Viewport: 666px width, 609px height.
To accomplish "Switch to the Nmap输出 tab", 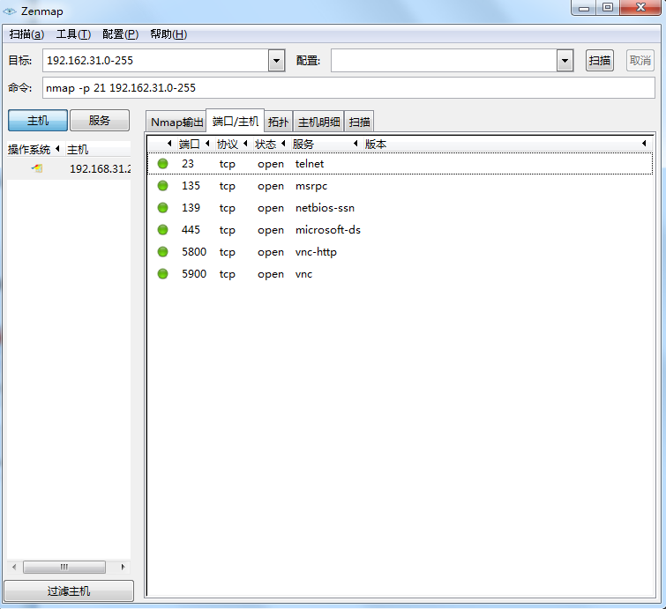I will pos(176,123).
